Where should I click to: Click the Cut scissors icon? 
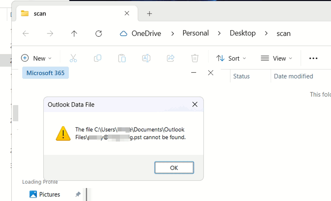coord(73,58)
